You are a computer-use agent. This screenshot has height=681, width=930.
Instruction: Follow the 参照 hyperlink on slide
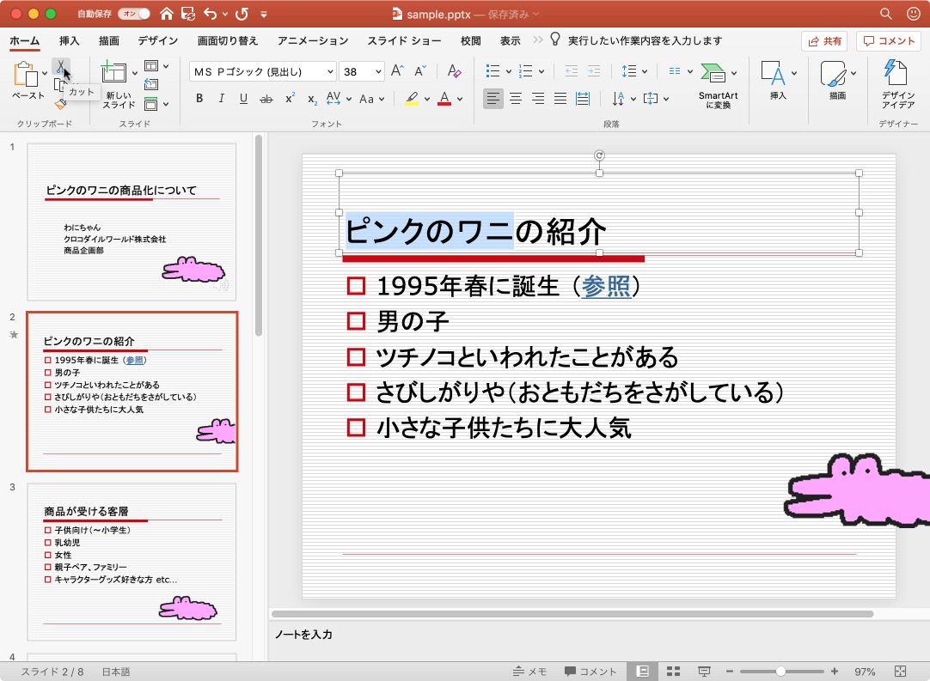pyautogui.click(x=606, y=286)
